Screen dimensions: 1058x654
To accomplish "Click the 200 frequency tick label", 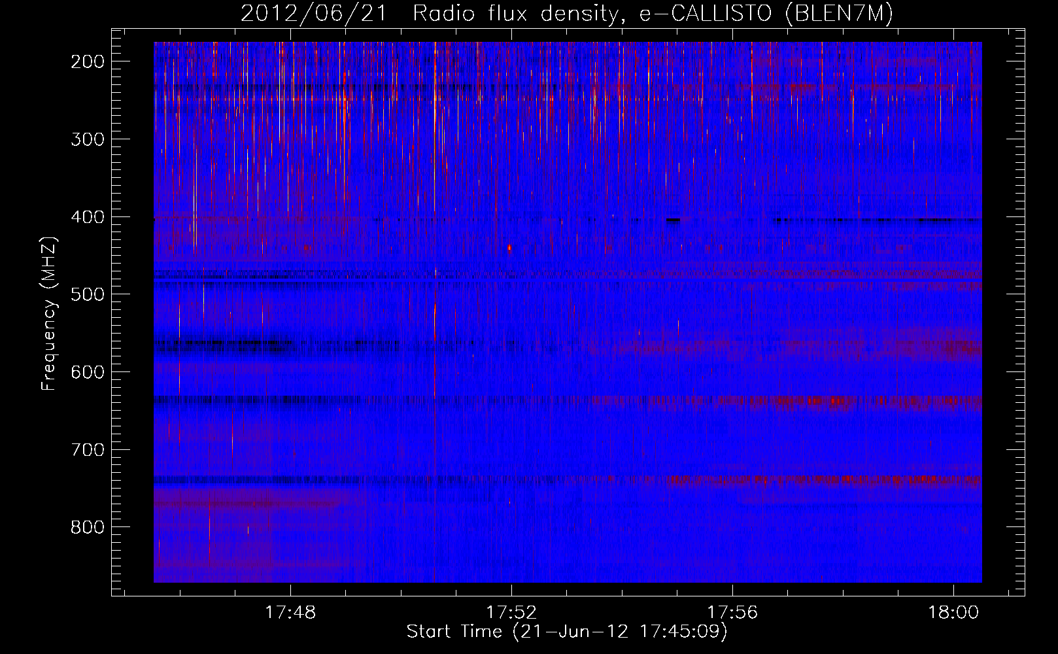I will tap(88, 61).
